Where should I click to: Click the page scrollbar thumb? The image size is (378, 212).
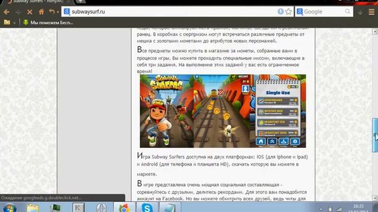375,135
